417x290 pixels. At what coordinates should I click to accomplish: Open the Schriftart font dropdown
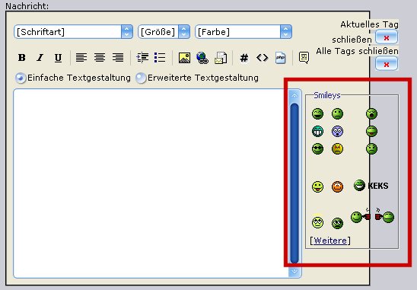(x=73, y=32)
